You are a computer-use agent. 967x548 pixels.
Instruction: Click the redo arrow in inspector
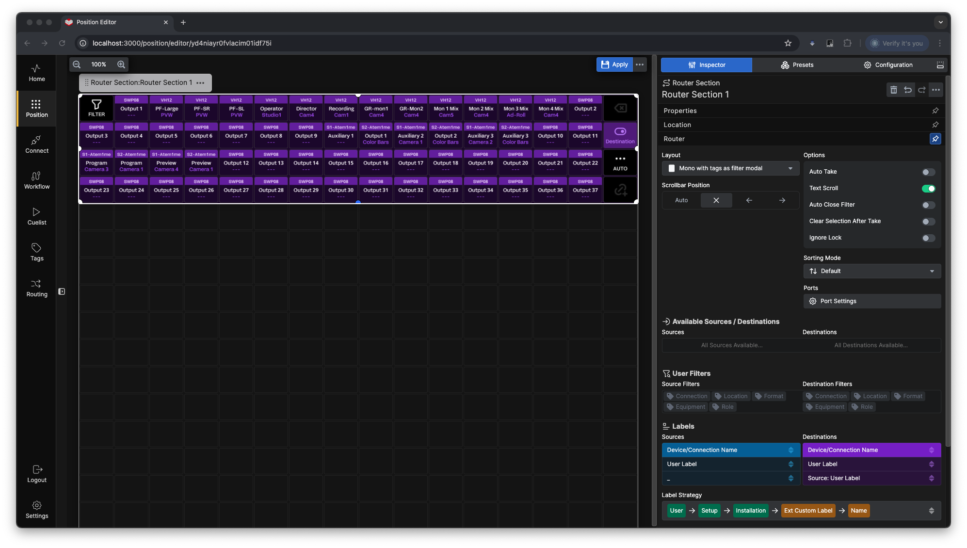[x=922, y=90]
